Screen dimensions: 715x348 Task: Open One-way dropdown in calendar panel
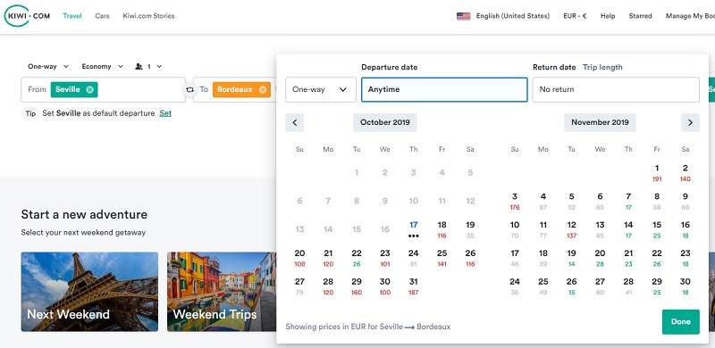pyautogui.click(x=321, y=90)
